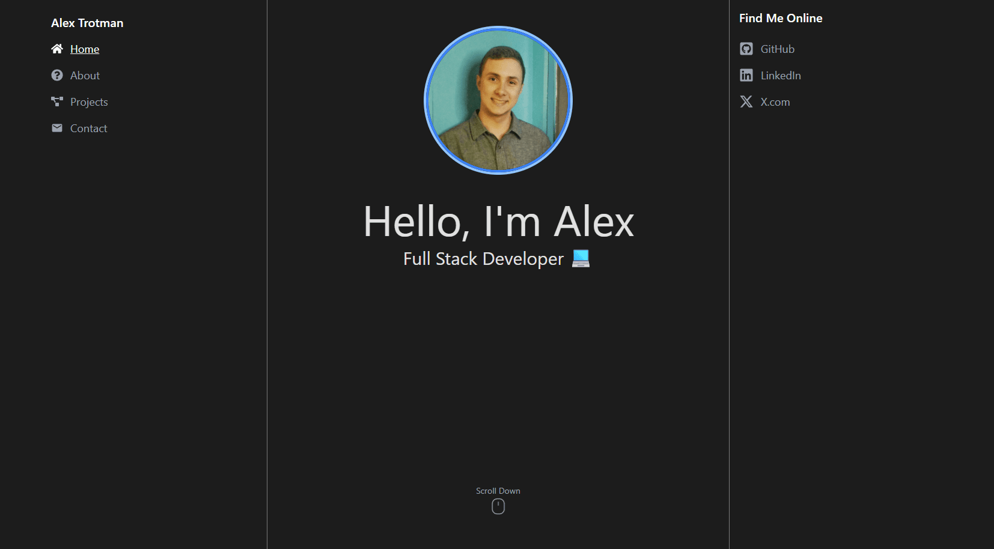Click the LinkedIn logo icon
Screen dimensions: 994x549
tap(746, 75)
